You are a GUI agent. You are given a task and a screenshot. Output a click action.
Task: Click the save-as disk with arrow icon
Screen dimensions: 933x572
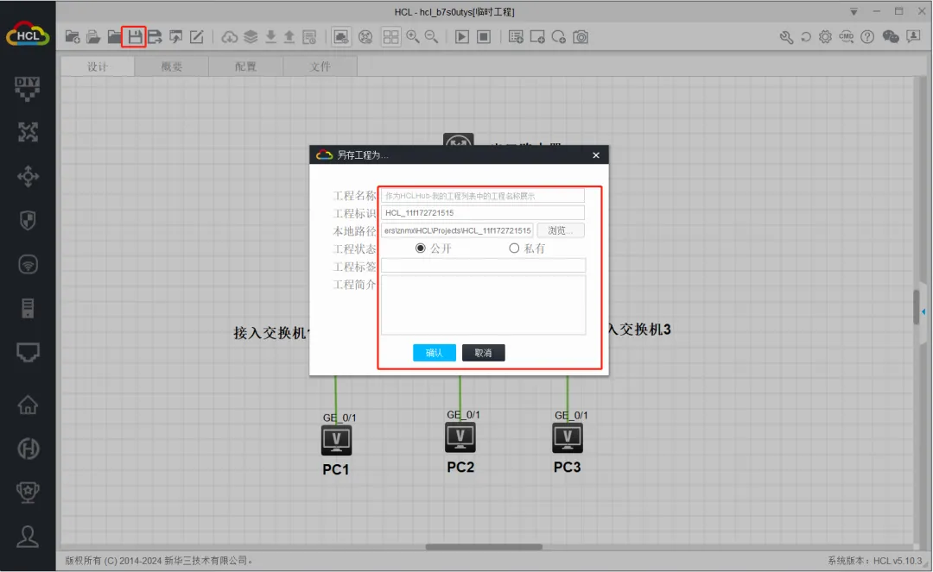[155, 37]
